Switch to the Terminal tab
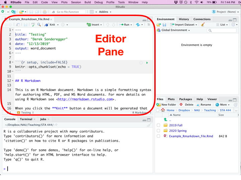 click(26, 119)
